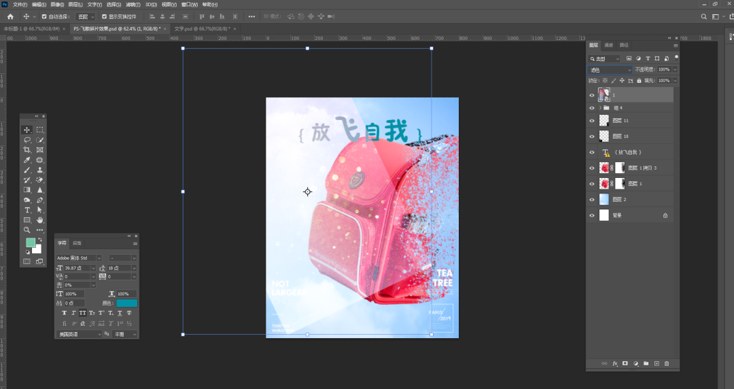Open the blend mode dropdown in Layers panel
Viewport: 734px width, 389px height.
coord(610,70)
